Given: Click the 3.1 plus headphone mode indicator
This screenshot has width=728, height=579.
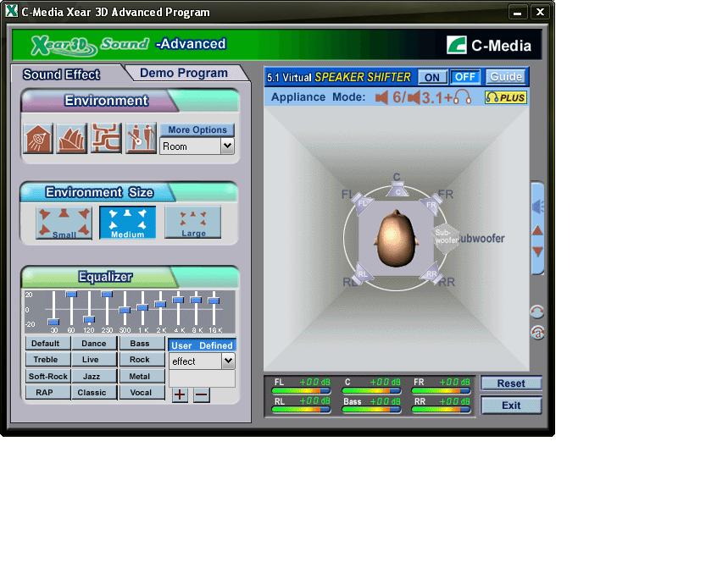Looking at the screenshot, I should (x=440, y=97).
